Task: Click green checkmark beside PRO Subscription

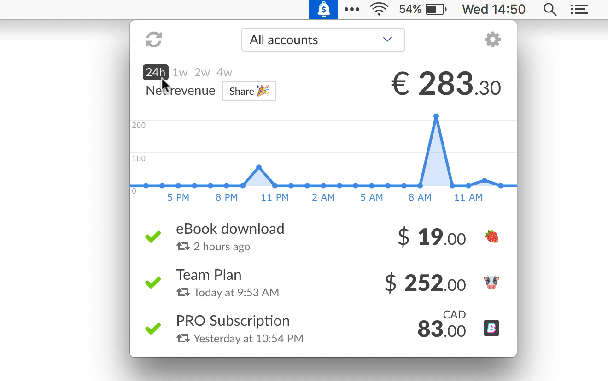Action: coord(153,329)
